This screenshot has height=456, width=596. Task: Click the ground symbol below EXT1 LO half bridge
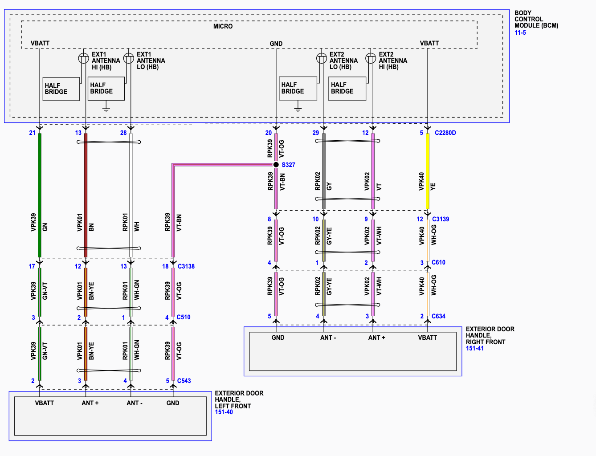[106, 108]
